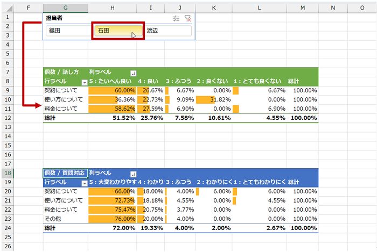
Task: Click the slicer multi-select icon
Action: (x=176, y=18)
